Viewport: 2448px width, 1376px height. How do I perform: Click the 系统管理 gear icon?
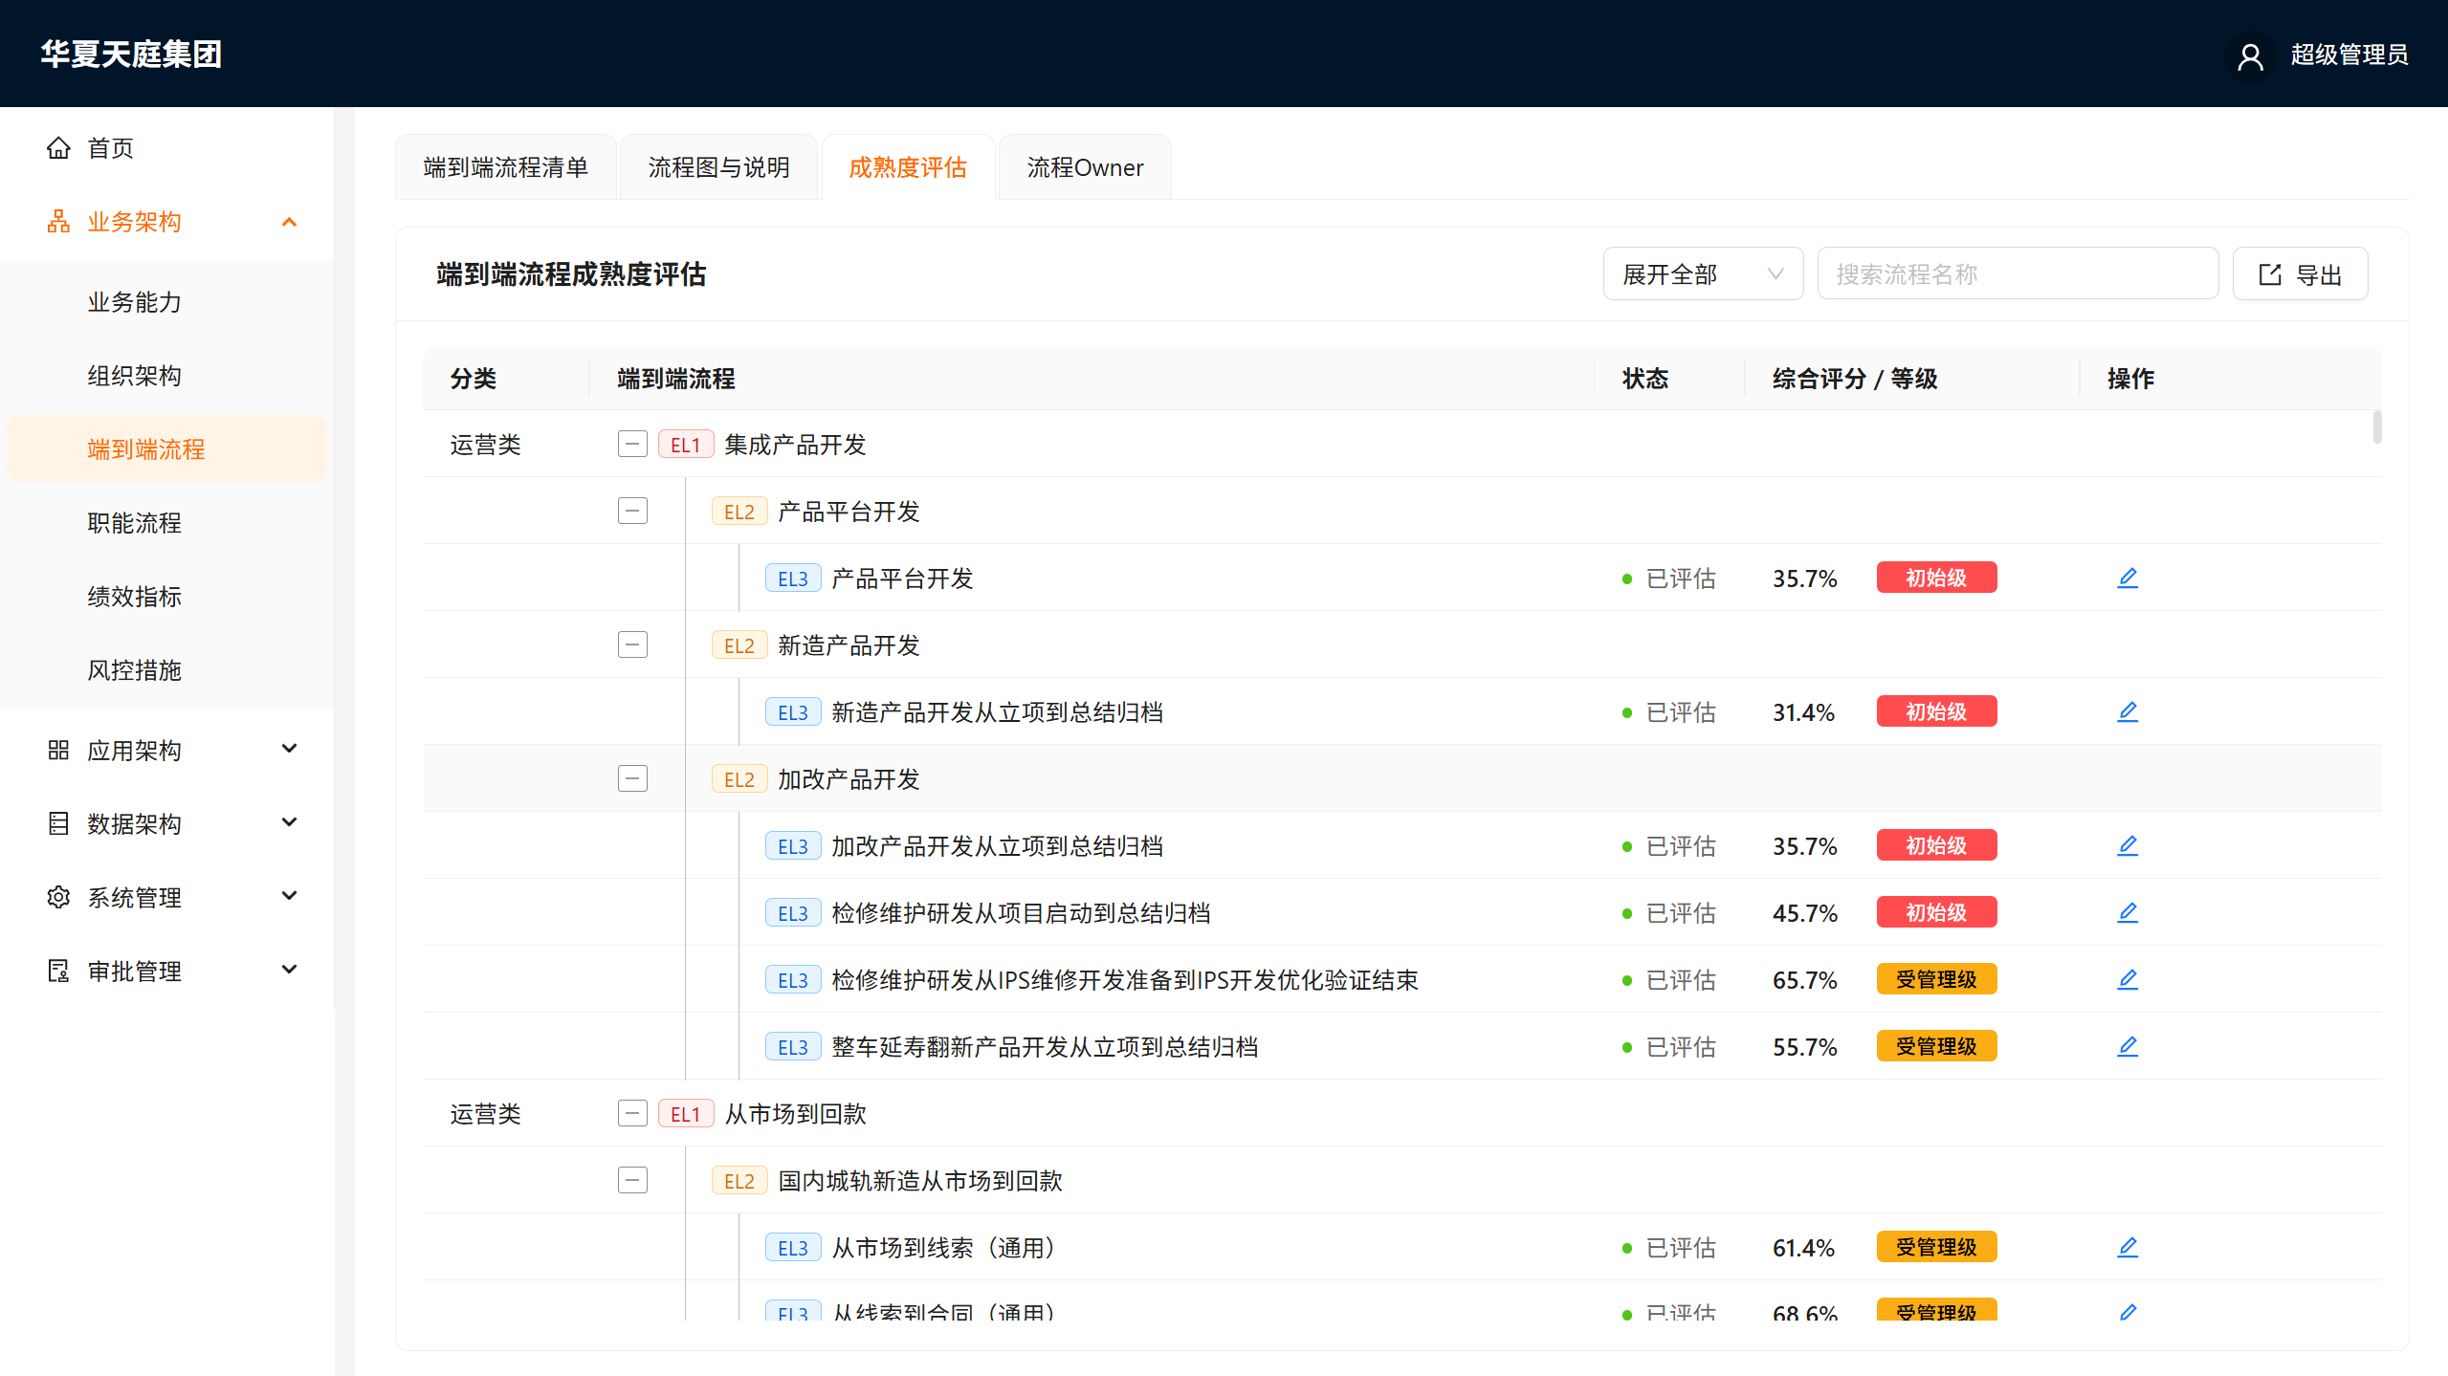pos(58,897)
